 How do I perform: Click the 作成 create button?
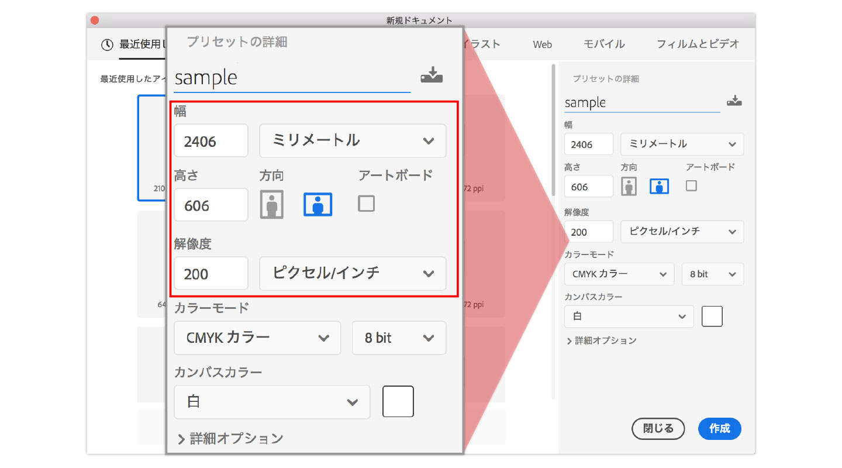pos(719,429)
